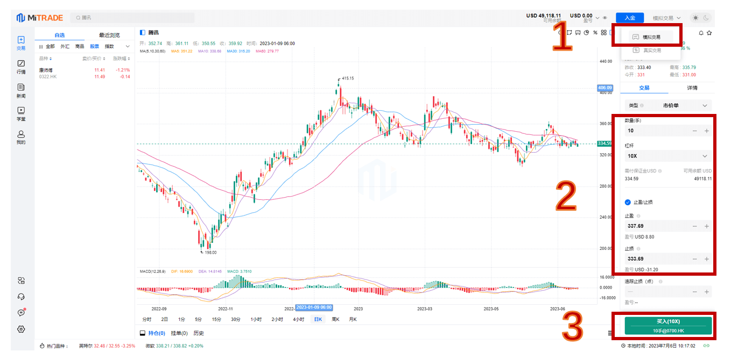Open the chat messages icon with red dot
The width and height of the screenshot is (731, 359).
coord(21,313)
